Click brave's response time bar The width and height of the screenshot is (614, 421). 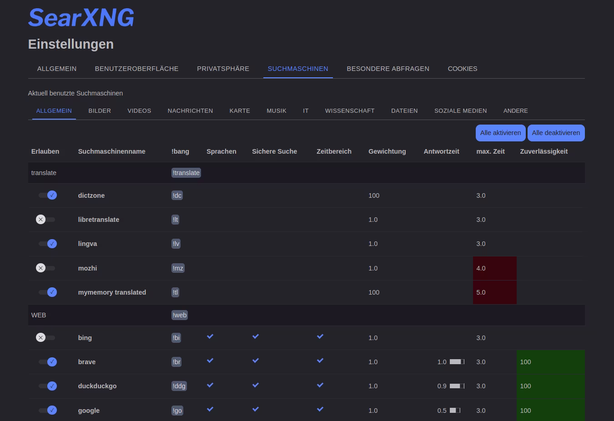457,362
